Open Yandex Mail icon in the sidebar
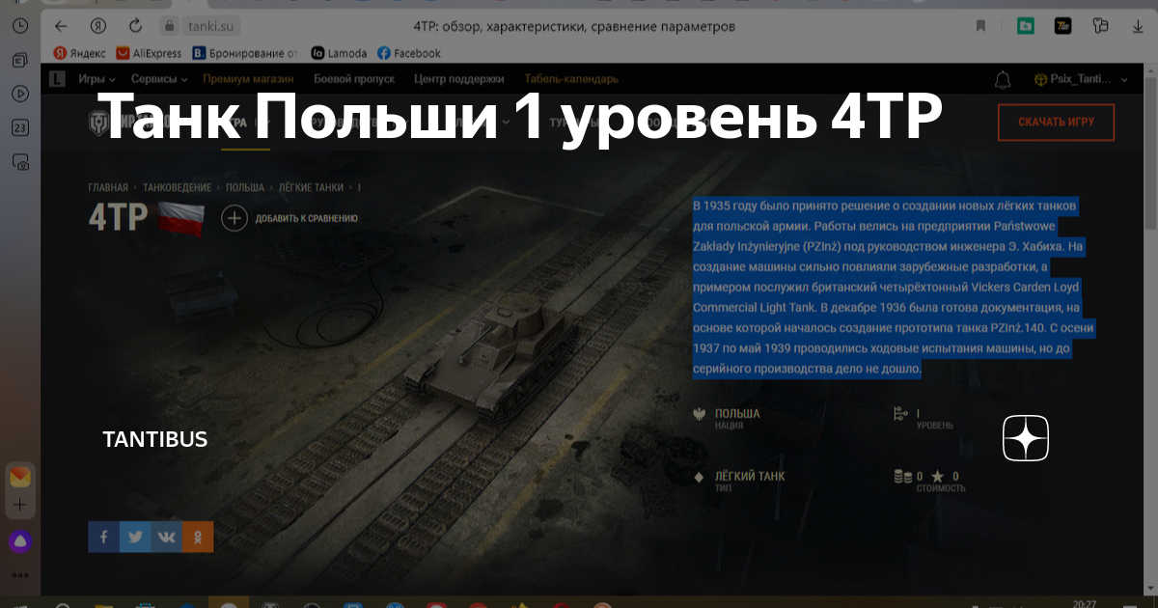1158x608 pixels. [19, 476]
